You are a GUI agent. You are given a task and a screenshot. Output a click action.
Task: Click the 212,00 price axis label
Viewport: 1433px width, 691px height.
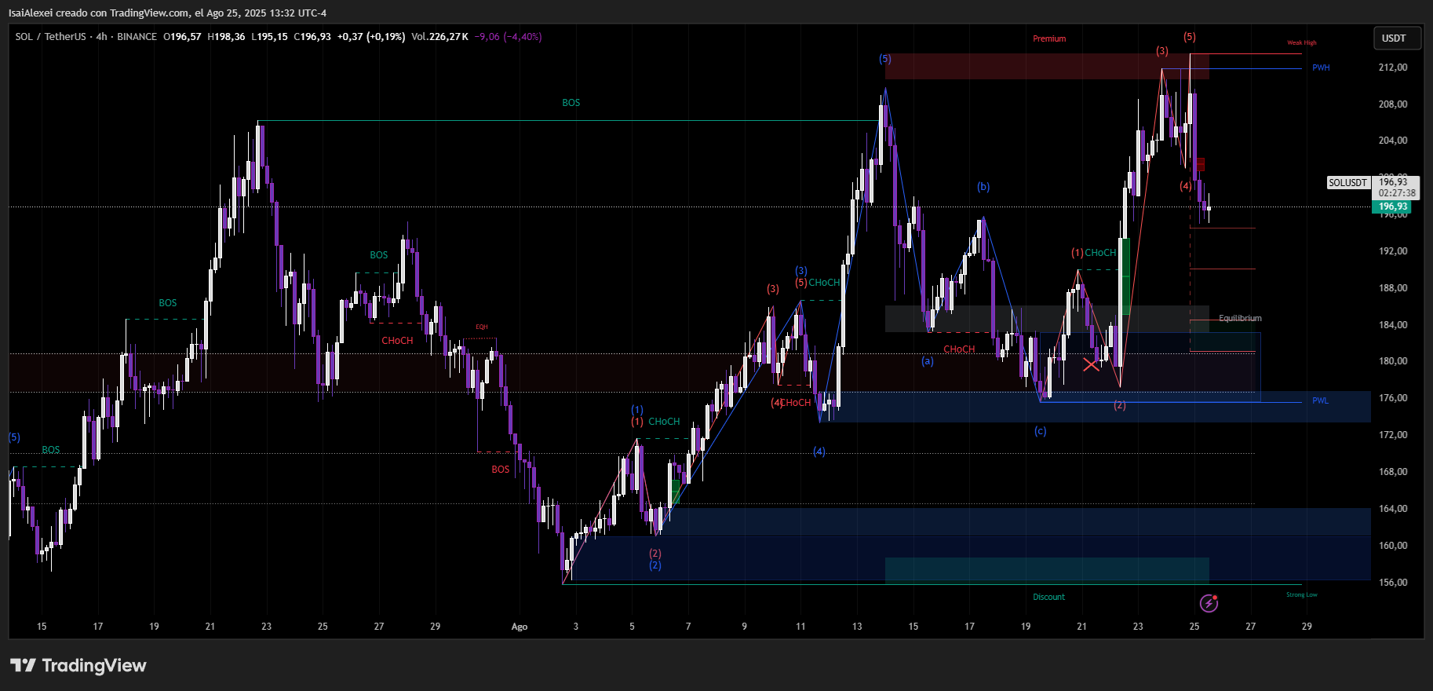pyautogui.click(x=1393, y=68)
